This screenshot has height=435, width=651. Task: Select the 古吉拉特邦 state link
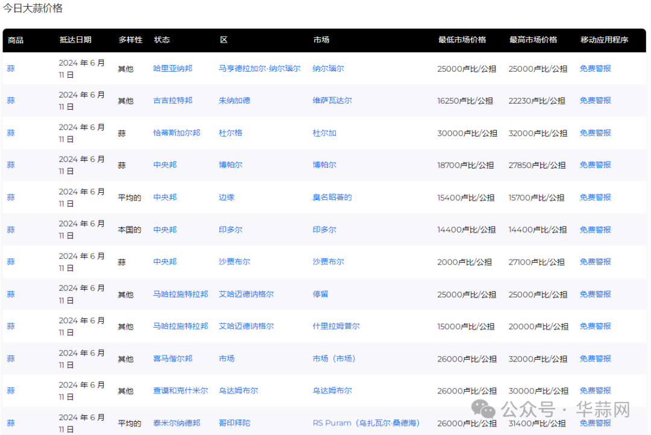click(x=172, y=101)
